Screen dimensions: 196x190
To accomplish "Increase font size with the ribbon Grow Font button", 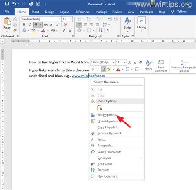I will [x=64, y=30].
